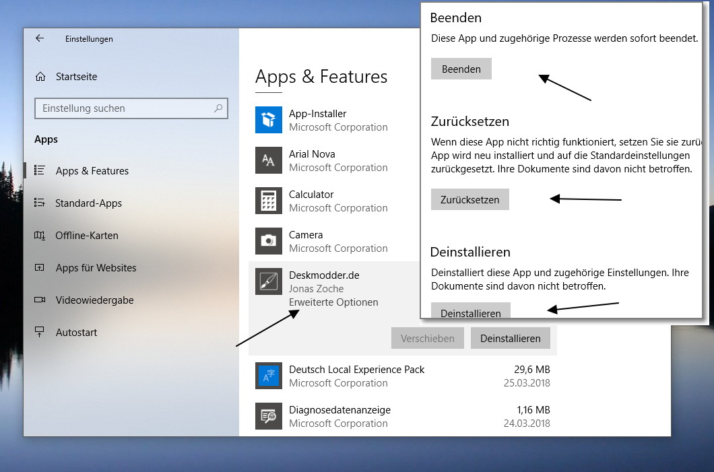Select the Apps für Websites icon
Viewport: 714px width, 472px height.
point(40,267)
